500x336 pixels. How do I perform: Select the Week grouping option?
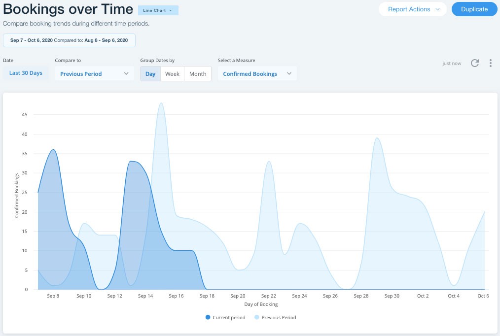coord(172,73)
